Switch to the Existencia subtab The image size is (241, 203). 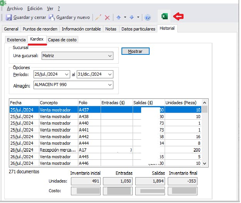point(16,39)
